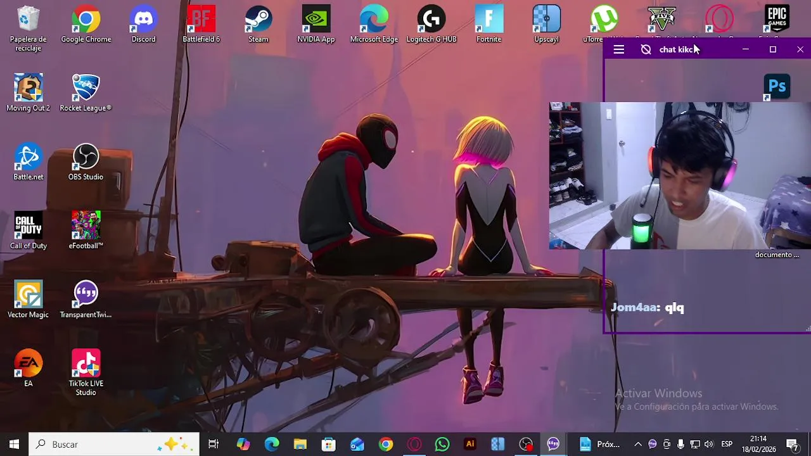Image resolution: width=811 pixels, height=456 pixels.
Task: Select the Upscayl desktop icon
Action: pyautogui.click(x=546, y=25)
